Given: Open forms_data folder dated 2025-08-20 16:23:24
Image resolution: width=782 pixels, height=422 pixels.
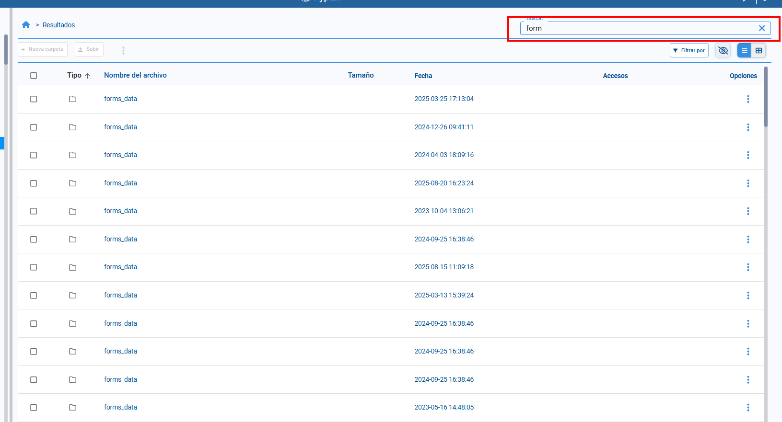Looking at the screenshot, I should pyautogui.click(x=120, y=183).
